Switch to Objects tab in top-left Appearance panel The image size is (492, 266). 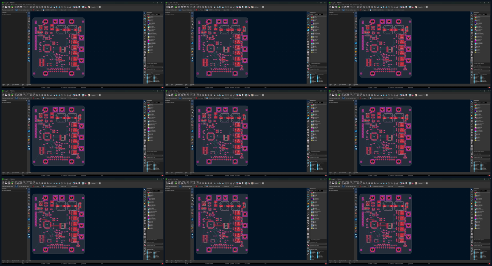152,14
